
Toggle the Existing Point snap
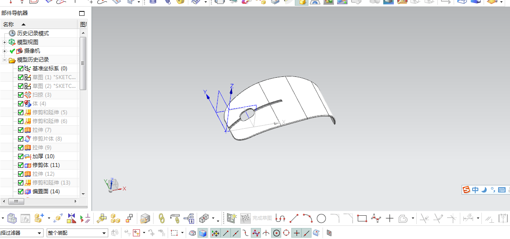coord(297,233)
